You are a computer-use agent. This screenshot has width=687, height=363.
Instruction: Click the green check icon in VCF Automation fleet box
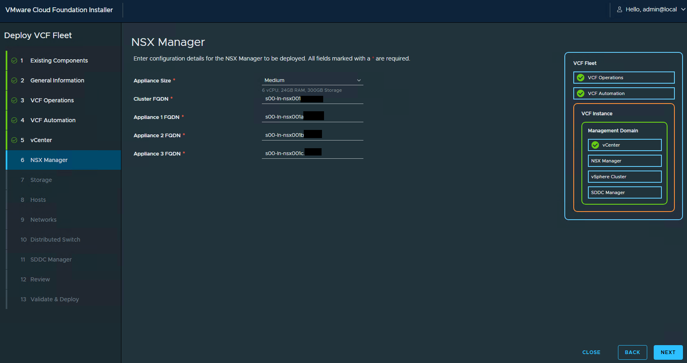pyautogui.click(x=581, y=93)
